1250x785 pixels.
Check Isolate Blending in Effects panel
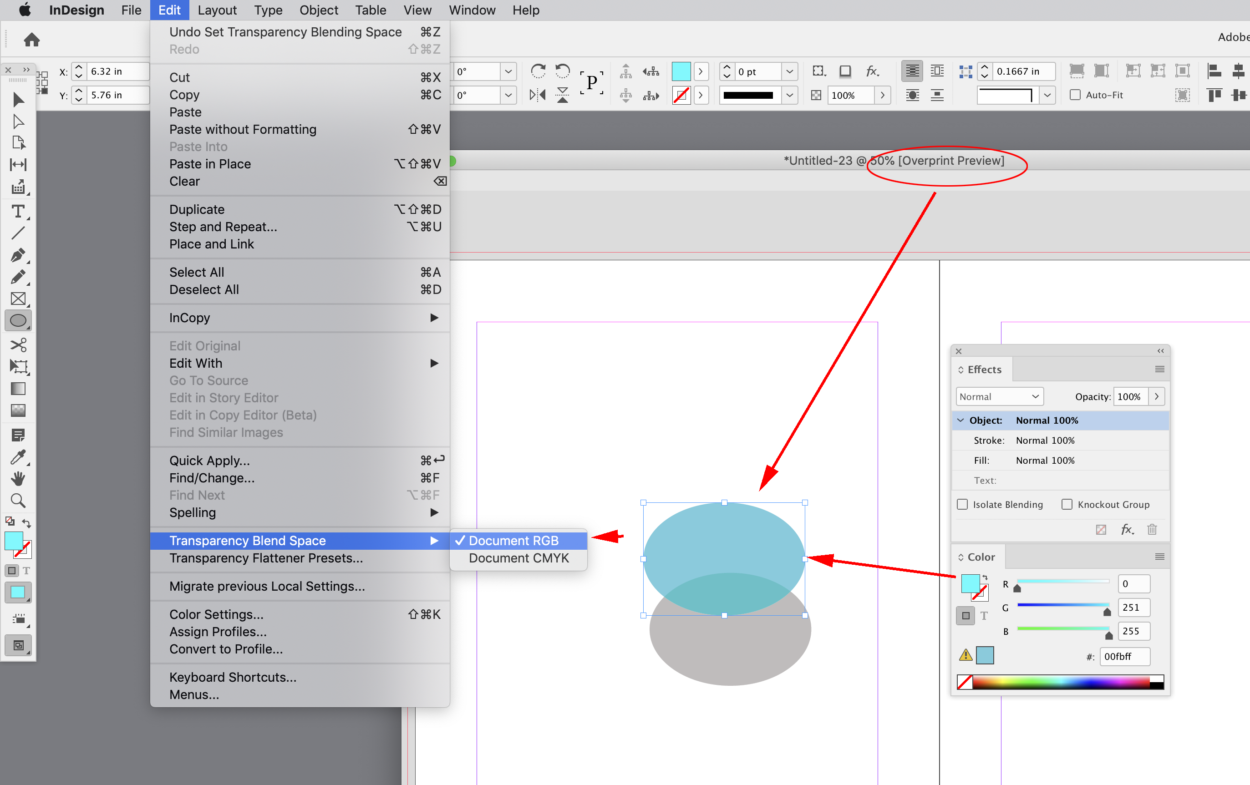(x=962, y=504)
